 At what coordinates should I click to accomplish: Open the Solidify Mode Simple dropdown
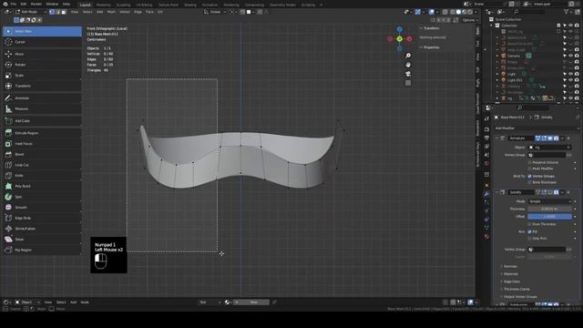pyautogui.click(x=549, y=201)
